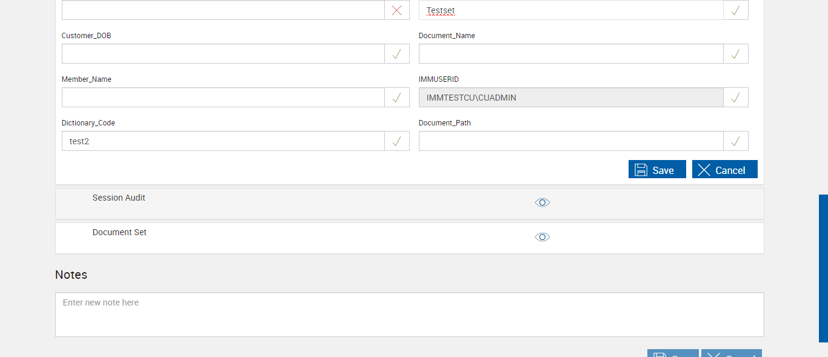Click the checkmark beside Document_Name field
The height and width of the screenshot is (357, 828).
[x=735, y=54]
